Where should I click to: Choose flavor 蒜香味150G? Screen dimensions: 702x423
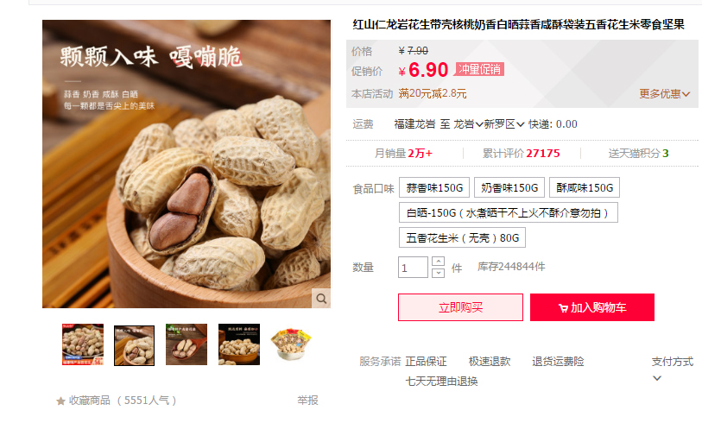click(x=434, y=187)
